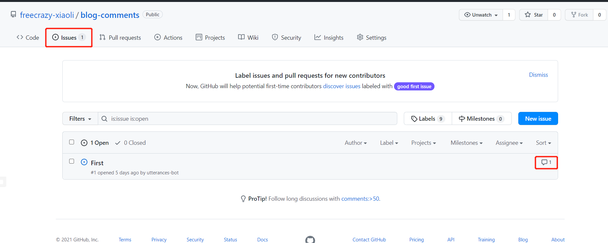Screen dimensions: 608x243
Task: Expand the Filters dropdown
Action: (80, 119)
